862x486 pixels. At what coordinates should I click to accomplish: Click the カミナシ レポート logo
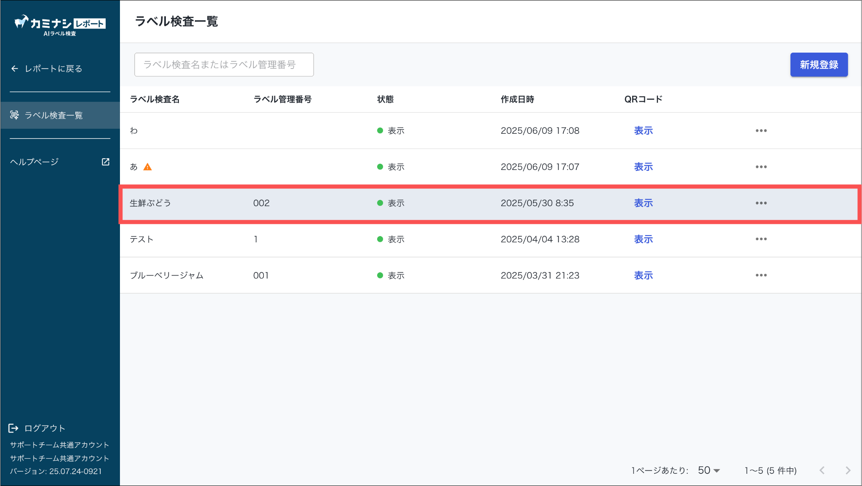click(60, 25)
